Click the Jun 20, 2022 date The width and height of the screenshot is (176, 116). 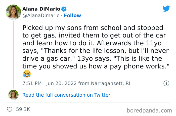coord(62,83)
